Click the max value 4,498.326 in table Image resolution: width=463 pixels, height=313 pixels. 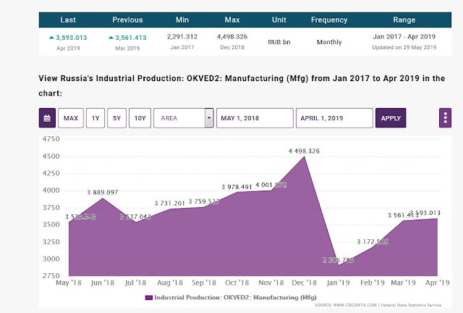coord(232,37)
